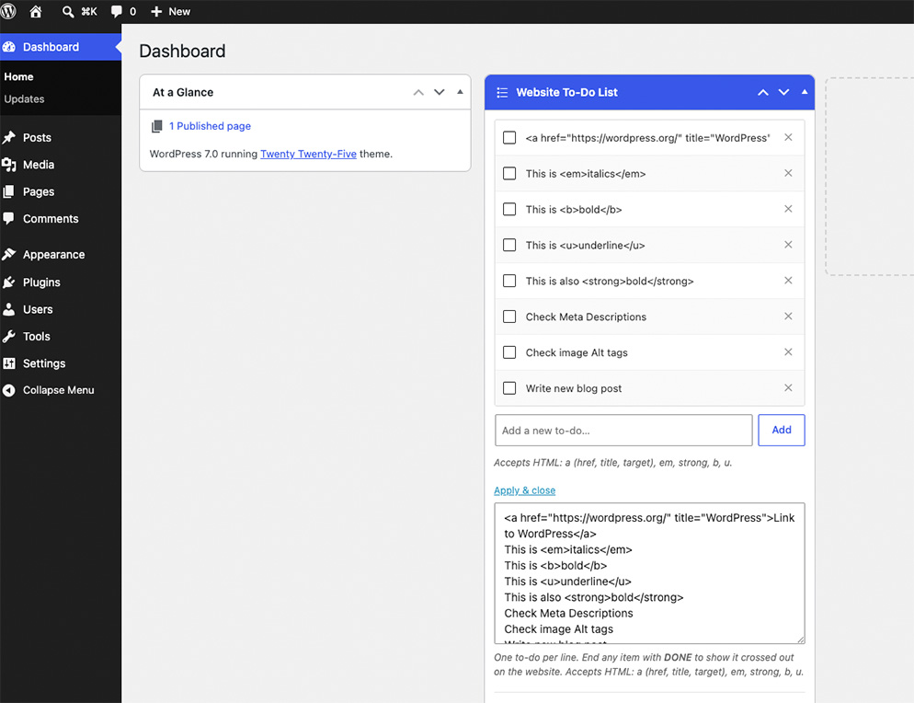The width and height of the screenshot is (914, 703).
Task: Mark 'Check image Alt tags' as done
Action: coord(509,352)
